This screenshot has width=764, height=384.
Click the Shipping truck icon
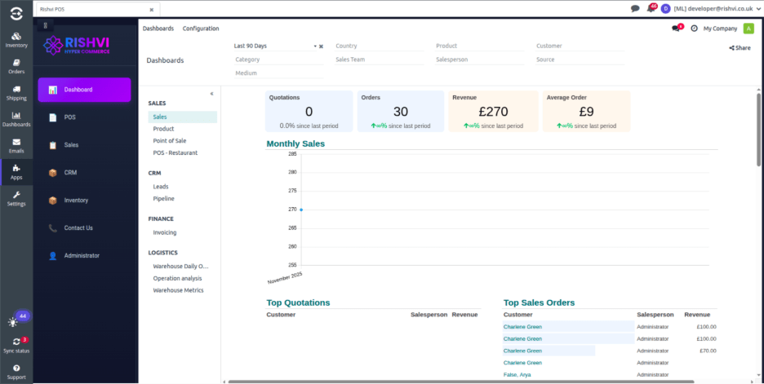click(16, 93)
